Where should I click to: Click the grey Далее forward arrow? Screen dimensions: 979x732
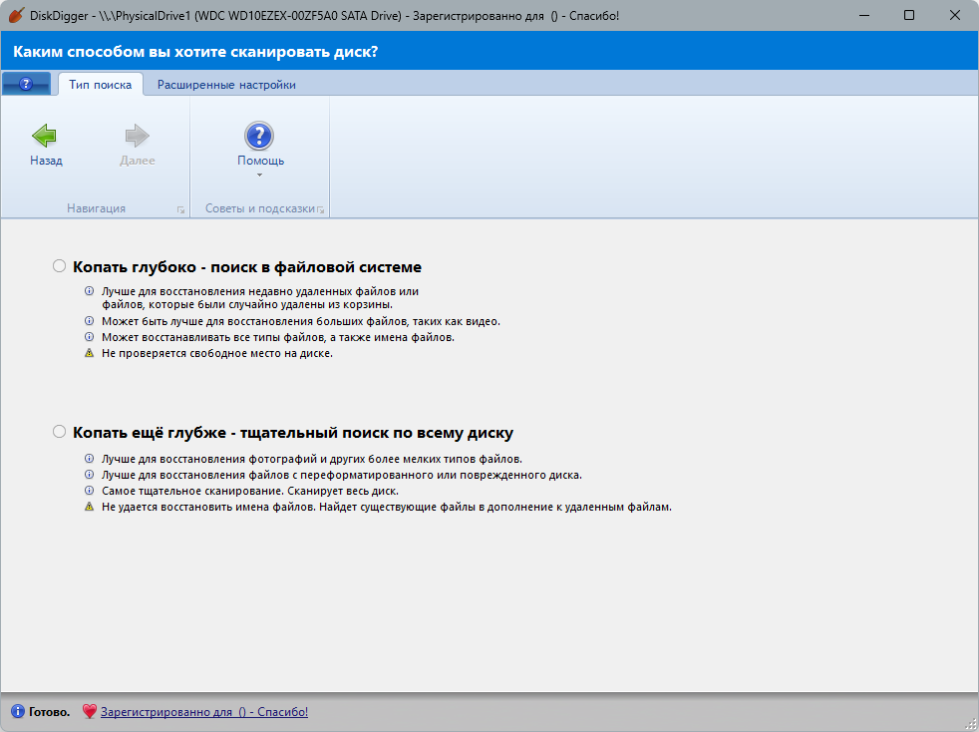click(137, 136)
